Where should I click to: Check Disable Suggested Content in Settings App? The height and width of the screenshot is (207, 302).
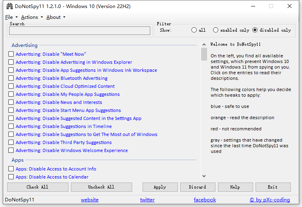pos(11,118)
